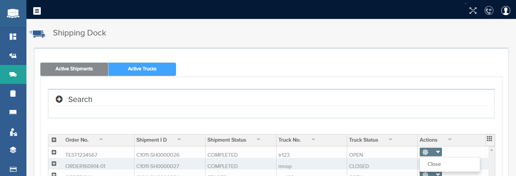
Task: Open Actions column filter arrow
Action: [x=450, y=139]
